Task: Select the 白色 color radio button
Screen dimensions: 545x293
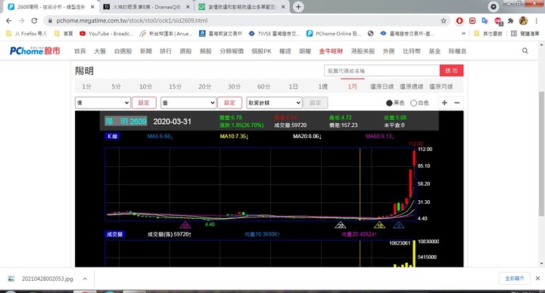Action: point(413,103)
